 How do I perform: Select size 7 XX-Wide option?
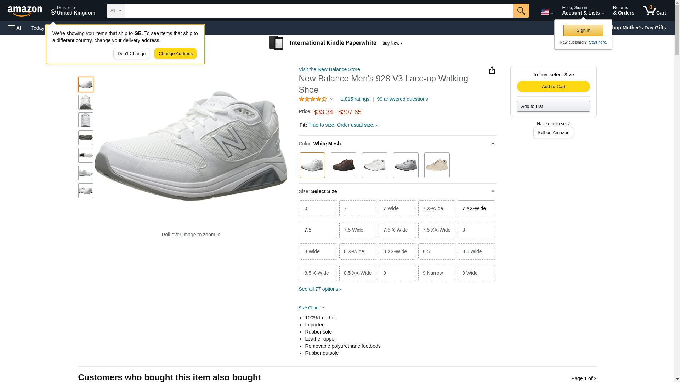tap(476, 208)
